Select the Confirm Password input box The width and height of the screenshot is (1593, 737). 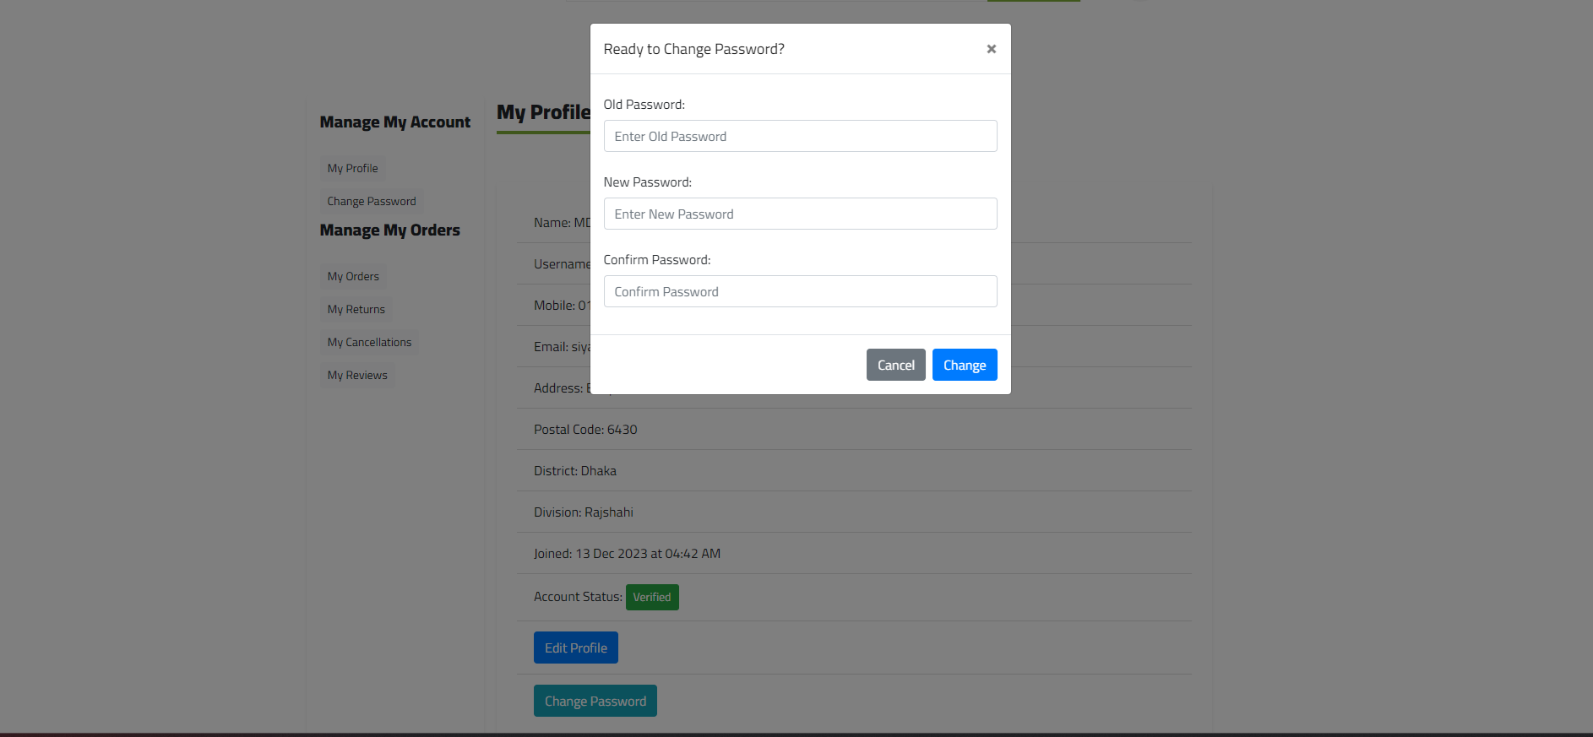coord(800,291)
